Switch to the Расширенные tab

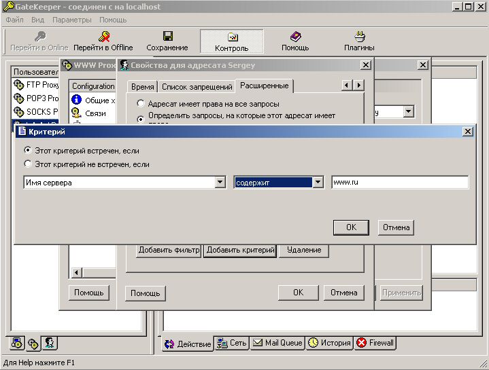pyautogui.click(x=265, y=86)
